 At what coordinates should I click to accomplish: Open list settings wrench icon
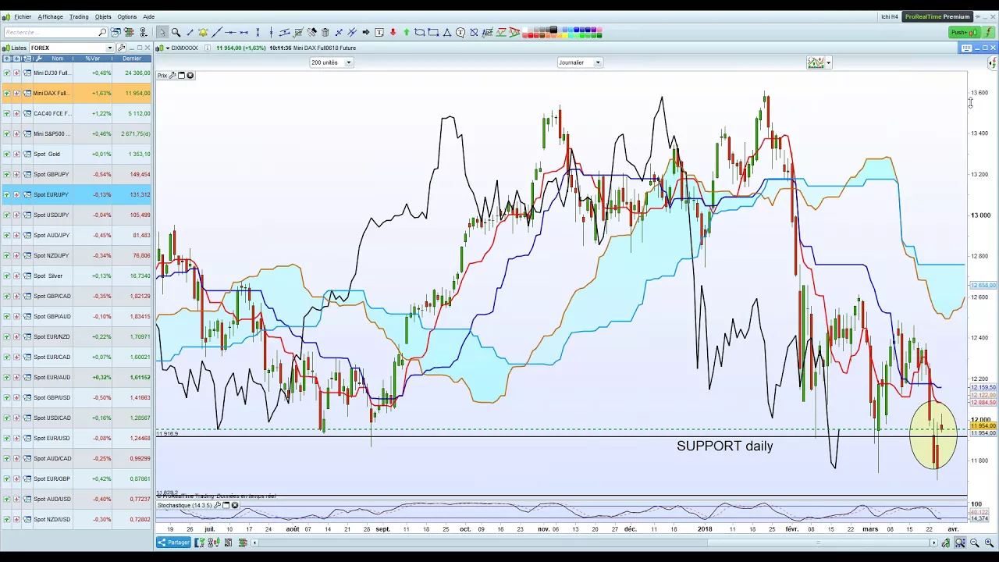click(121, 48)
